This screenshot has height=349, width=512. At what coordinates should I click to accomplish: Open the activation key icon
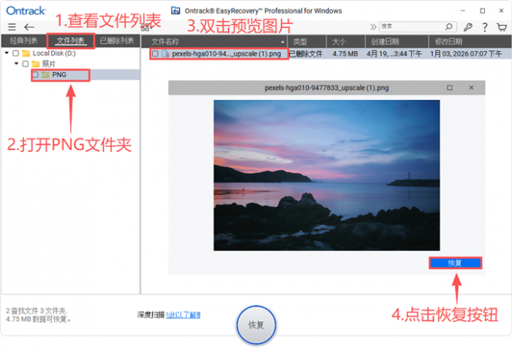click(x=468, y=27)
